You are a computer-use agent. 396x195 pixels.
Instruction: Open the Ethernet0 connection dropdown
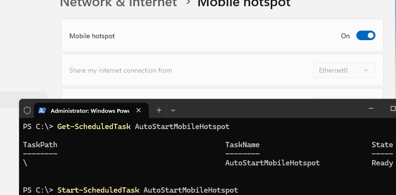click(344, 70)
